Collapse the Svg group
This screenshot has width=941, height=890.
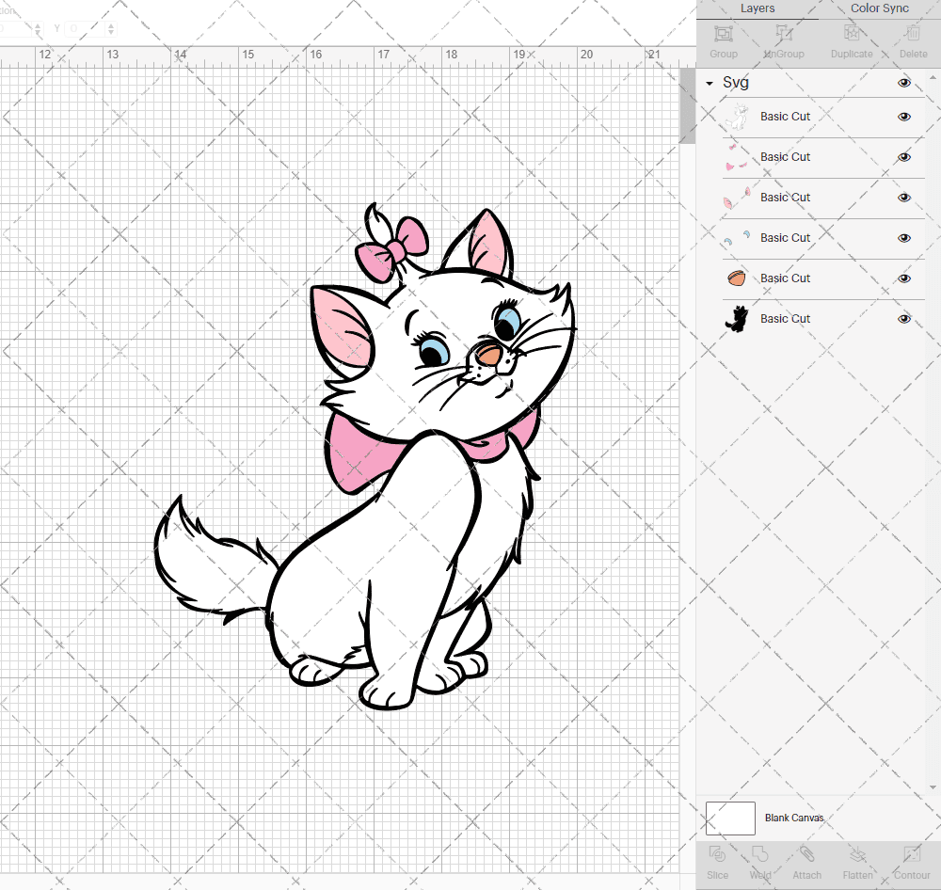click(710, 84)
